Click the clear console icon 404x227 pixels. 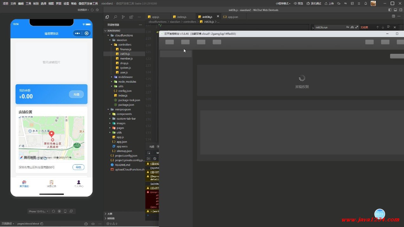(x=155, y=159)
